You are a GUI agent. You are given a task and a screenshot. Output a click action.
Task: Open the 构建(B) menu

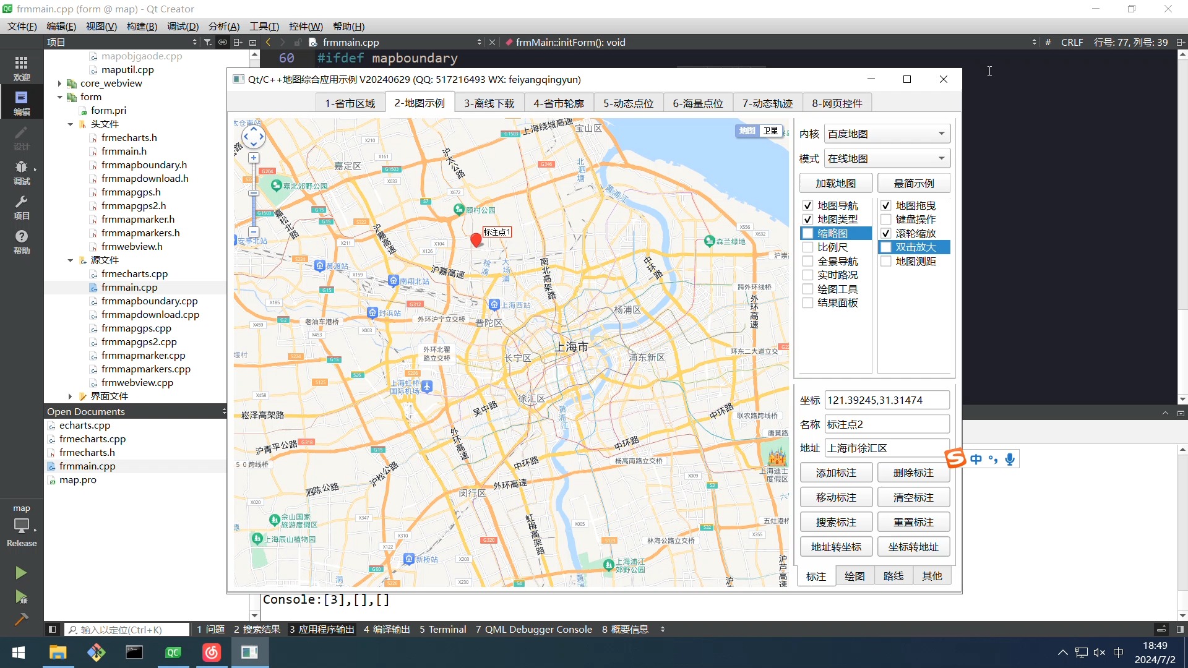[x=142, y=26]
